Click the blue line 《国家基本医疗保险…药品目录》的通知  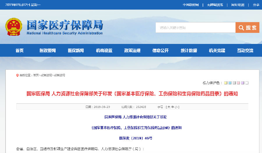pyautogui.click(x=136, y=128)
